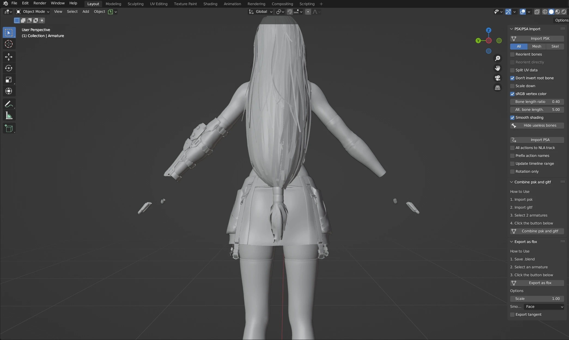
Task: Select the Measure tool
Action: [9, 116]
